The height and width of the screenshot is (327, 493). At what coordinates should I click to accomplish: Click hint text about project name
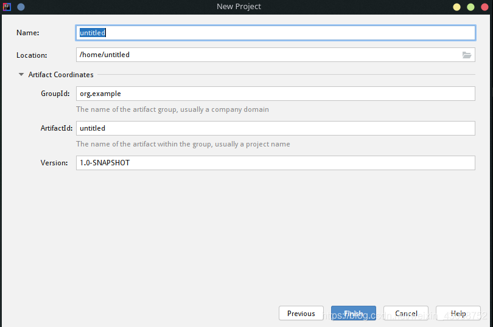coord(183,144)
